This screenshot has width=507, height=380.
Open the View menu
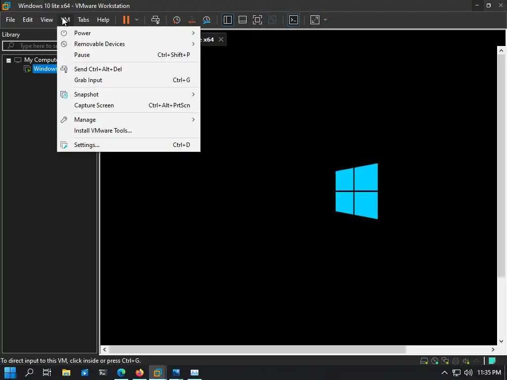pos(47,20)
